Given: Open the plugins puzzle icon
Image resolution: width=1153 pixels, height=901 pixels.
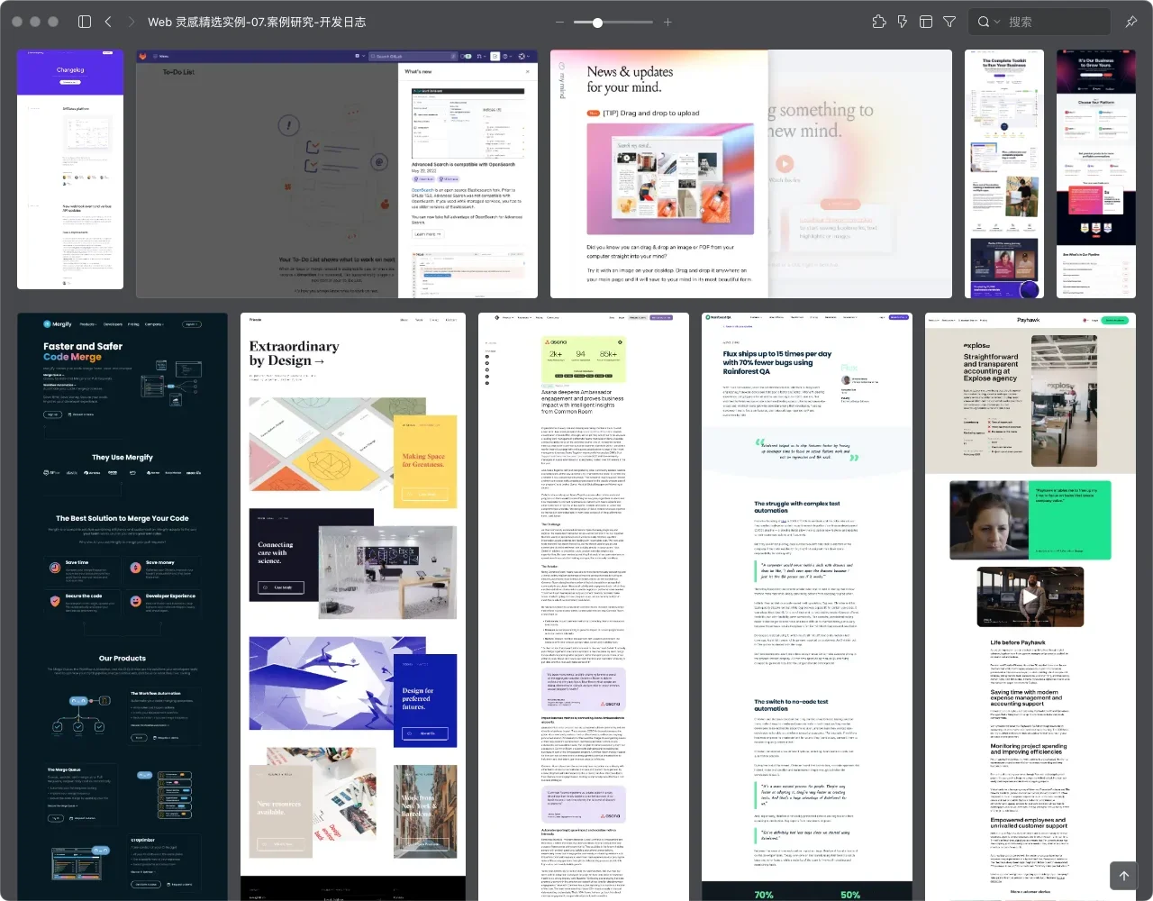Looking at the screenshot, I should pyautogui.click(x=879, y=22).
